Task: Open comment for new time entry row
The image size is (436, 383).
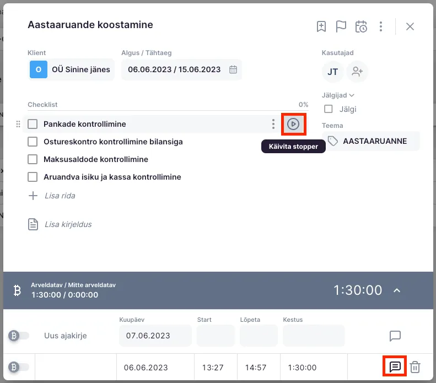Action: tap(395, 336)
